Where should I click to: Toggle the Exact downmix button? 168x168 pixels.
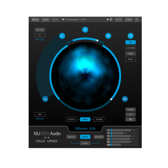pos(85,143)
